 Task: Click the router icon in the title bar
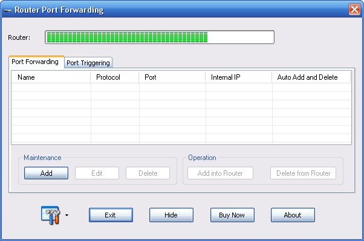7,10
